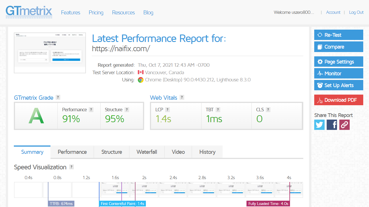Open the Video tab
This screenshot has width=369, height=207.
point(178,152)
